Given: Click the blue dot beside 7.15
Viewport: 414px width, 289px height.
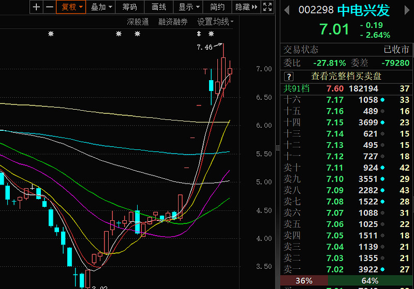Looking at the screenshot, I should point(382,123).
